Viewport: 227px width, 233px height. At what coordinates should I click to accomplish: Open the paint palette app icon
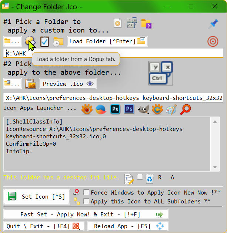coord(171,109)
